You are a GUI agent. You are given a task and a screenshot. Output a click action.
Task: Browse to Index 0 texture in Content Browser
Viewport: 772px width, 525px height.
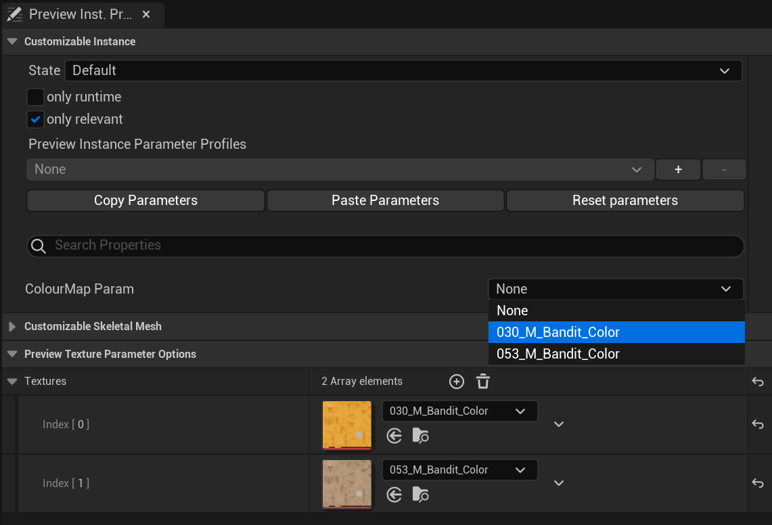(420, 436)
